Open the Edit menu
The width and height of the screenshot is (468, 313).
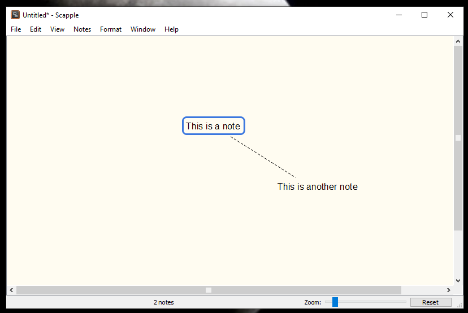pyautogui.click(x=36, y=29)
